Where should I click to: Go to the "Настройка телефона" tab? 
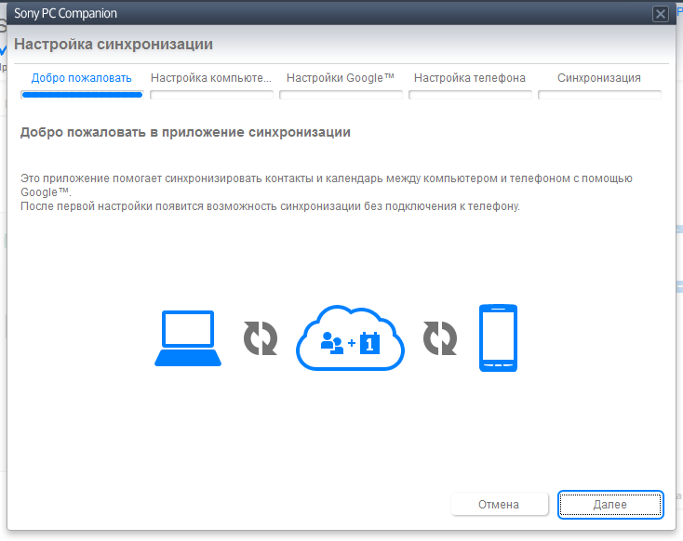click(470, 78)
